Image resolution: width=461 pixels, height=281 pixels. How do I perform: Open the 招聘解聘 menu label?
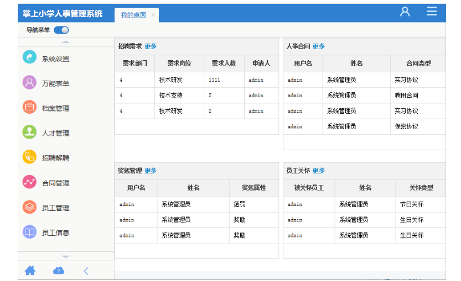pos(55,158)
